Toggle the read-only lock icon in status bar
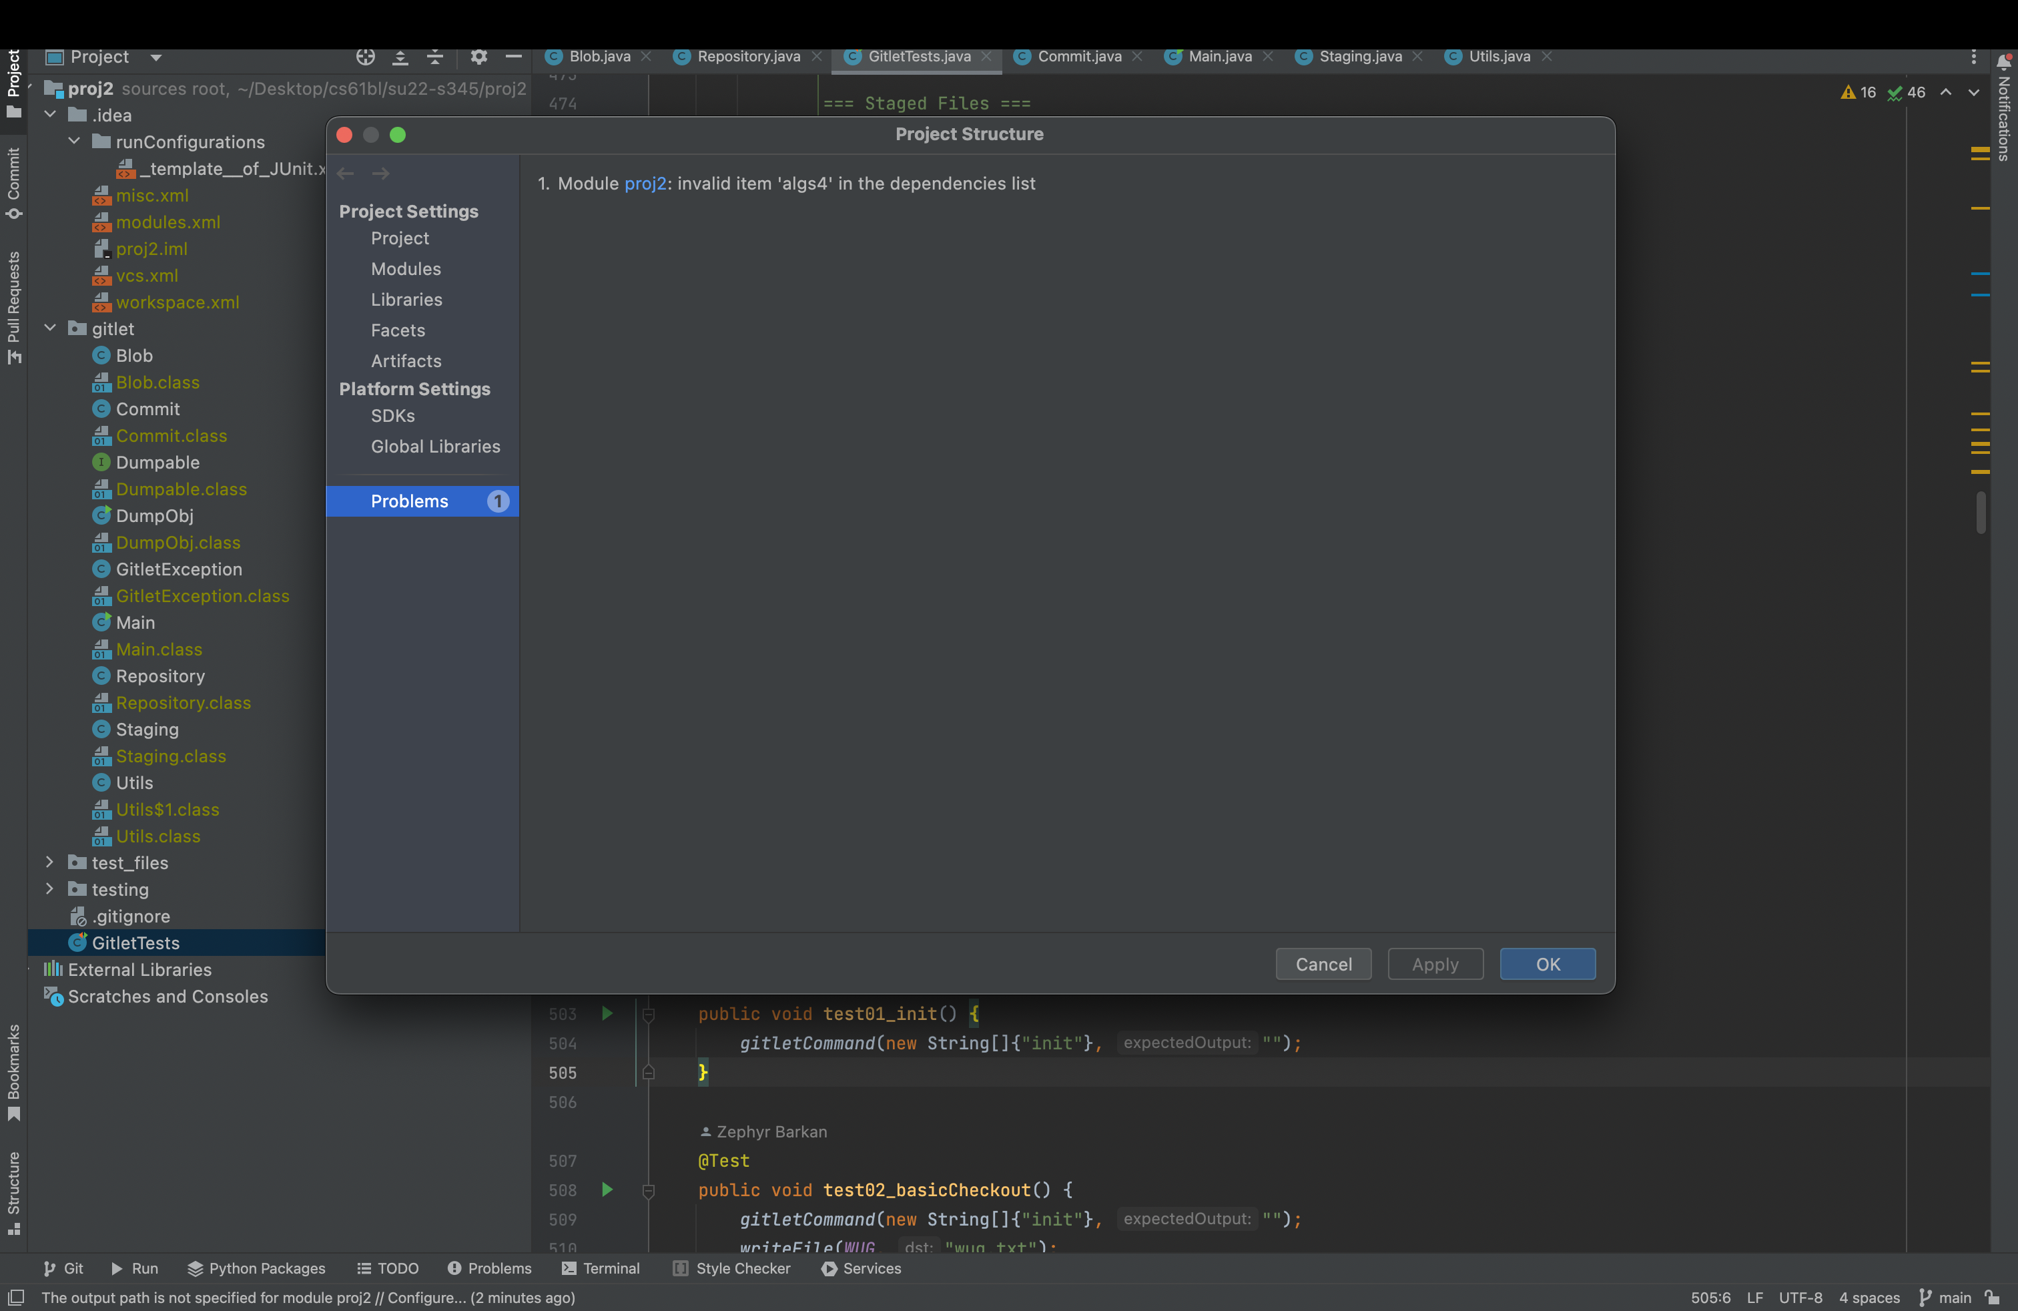Viewport: 2018px width, 1311px height. coord(1993,1298)
